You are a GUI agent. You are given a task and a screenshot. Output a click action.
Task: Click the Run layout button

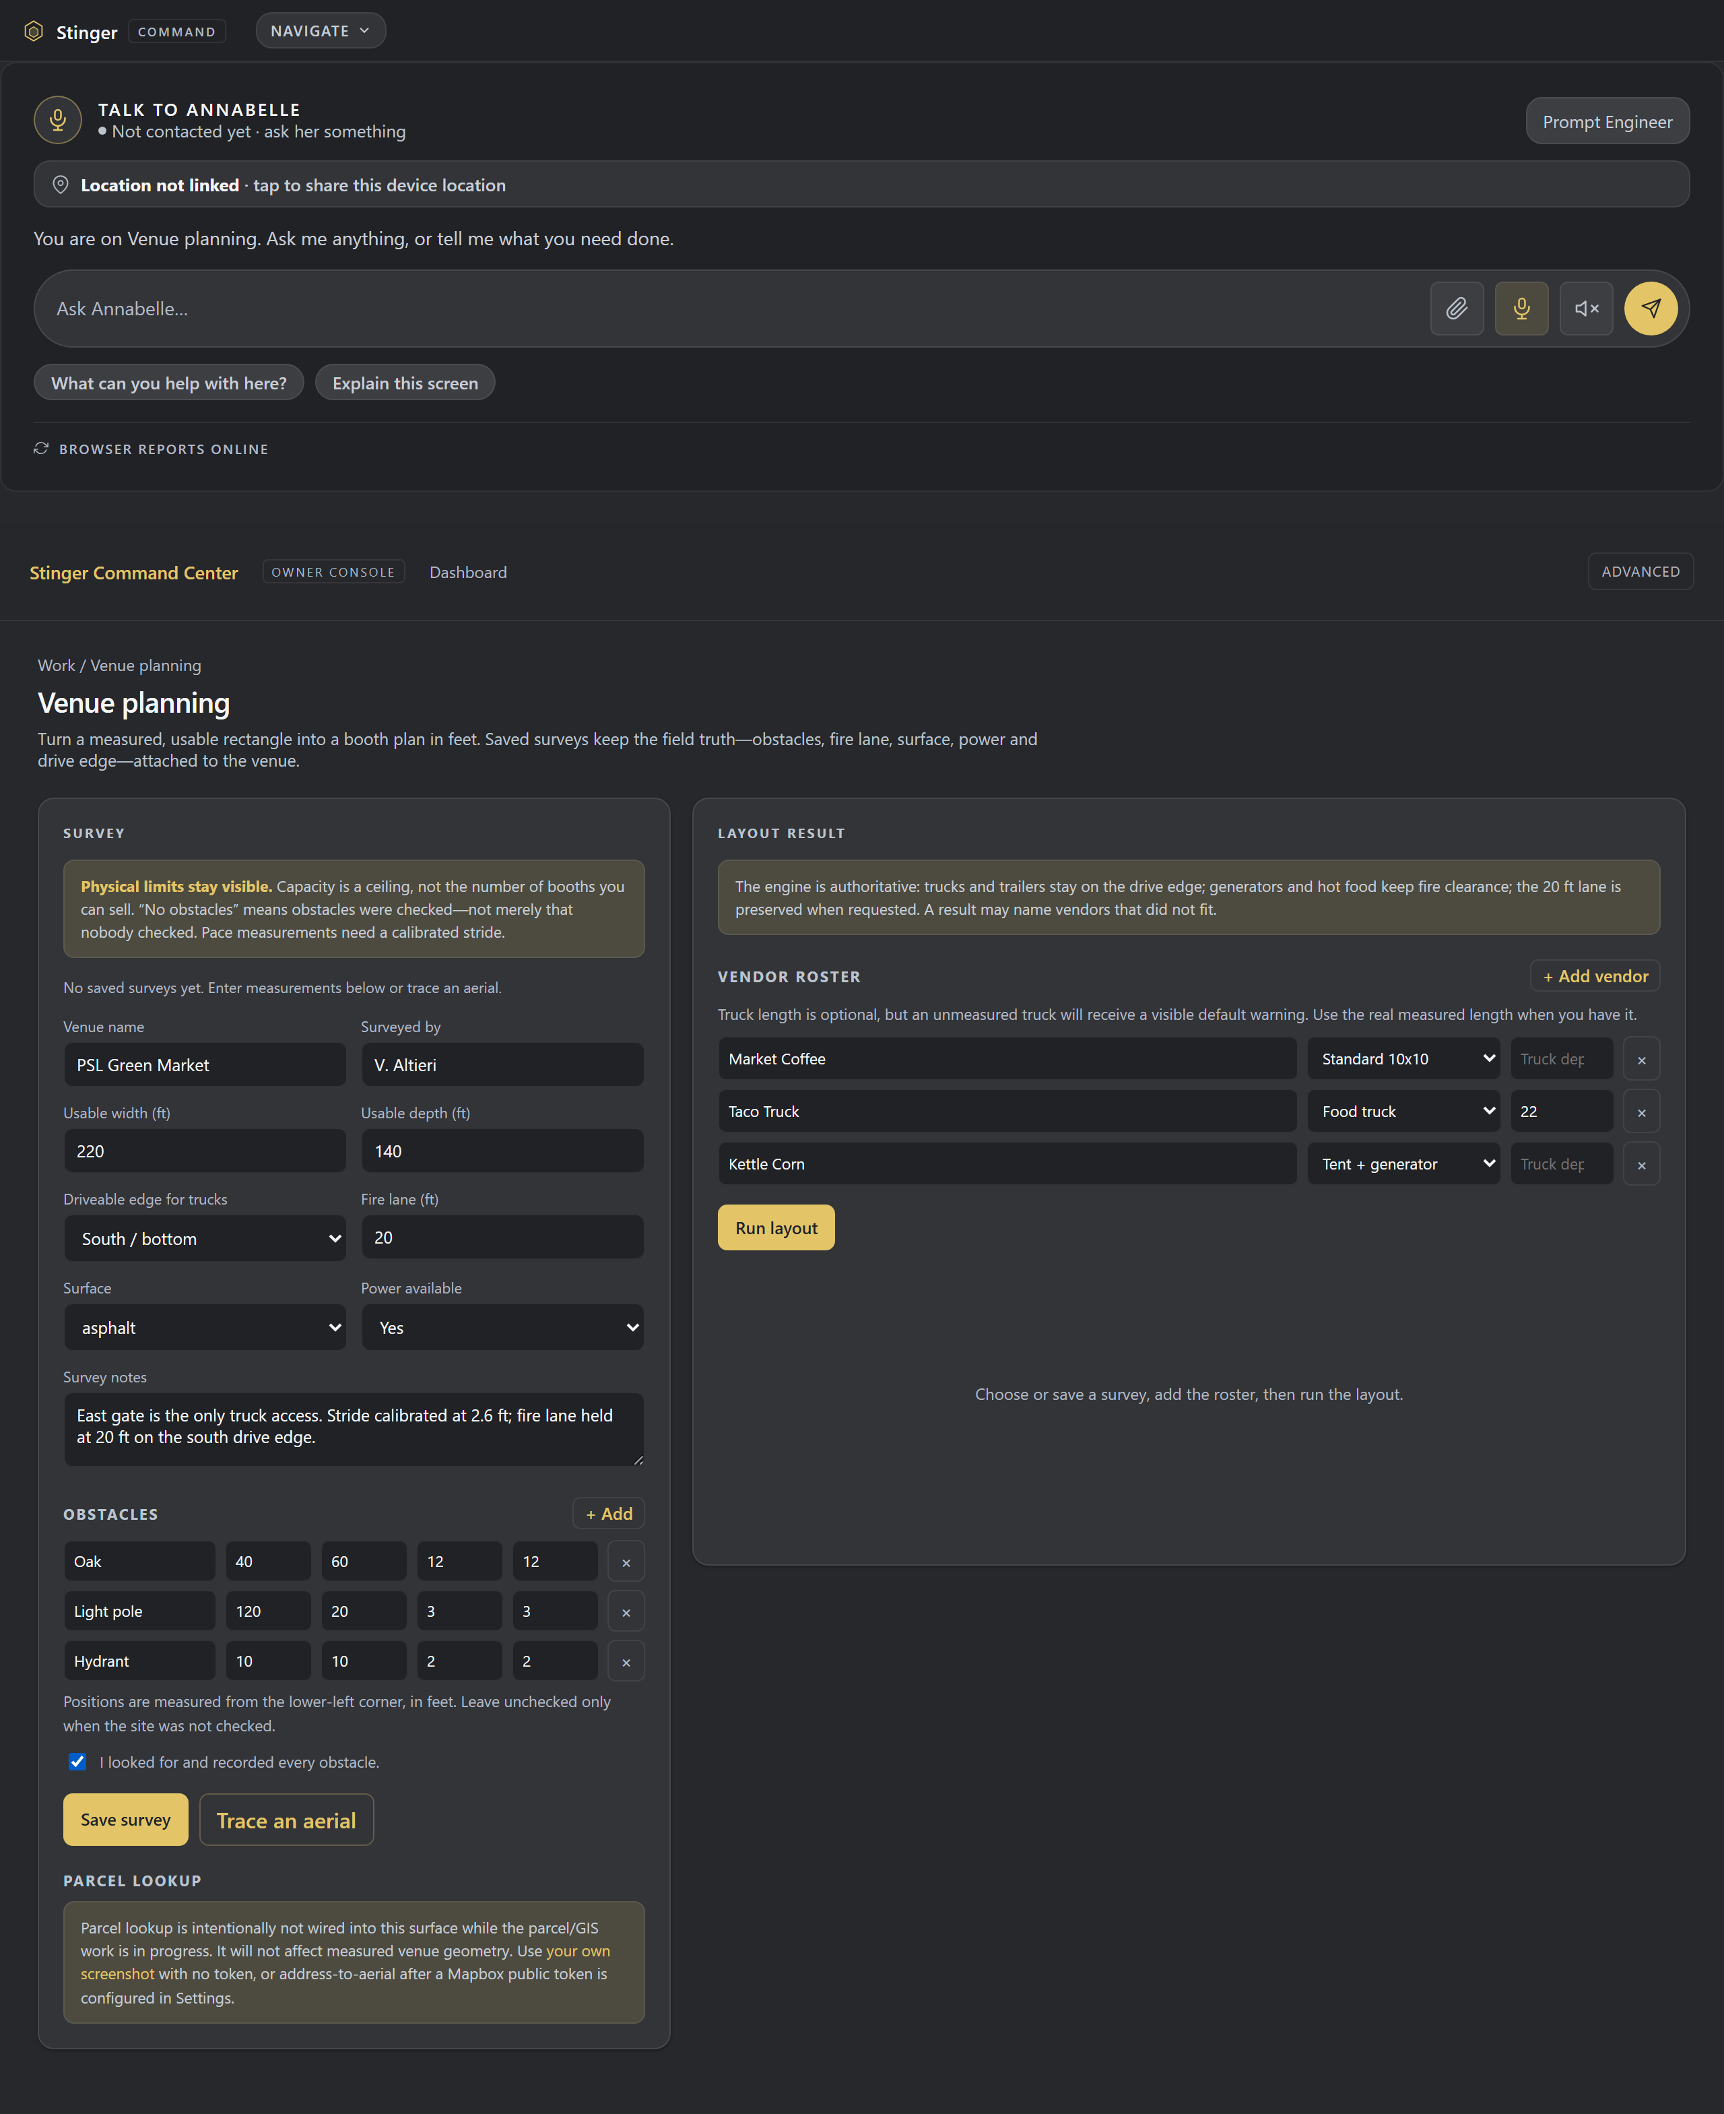[x=776, y=1228]
